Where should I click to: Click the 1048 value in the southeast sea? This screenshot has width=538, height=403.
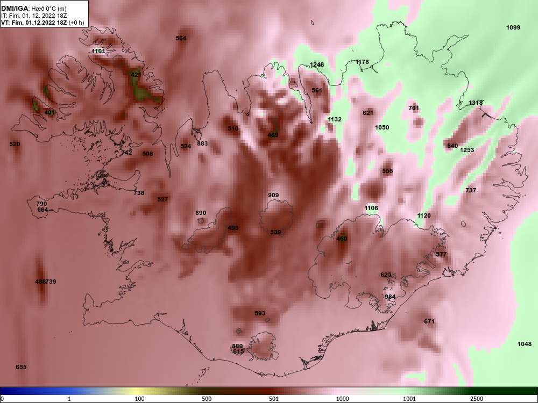pyautogui.click(x=524, y=344)
